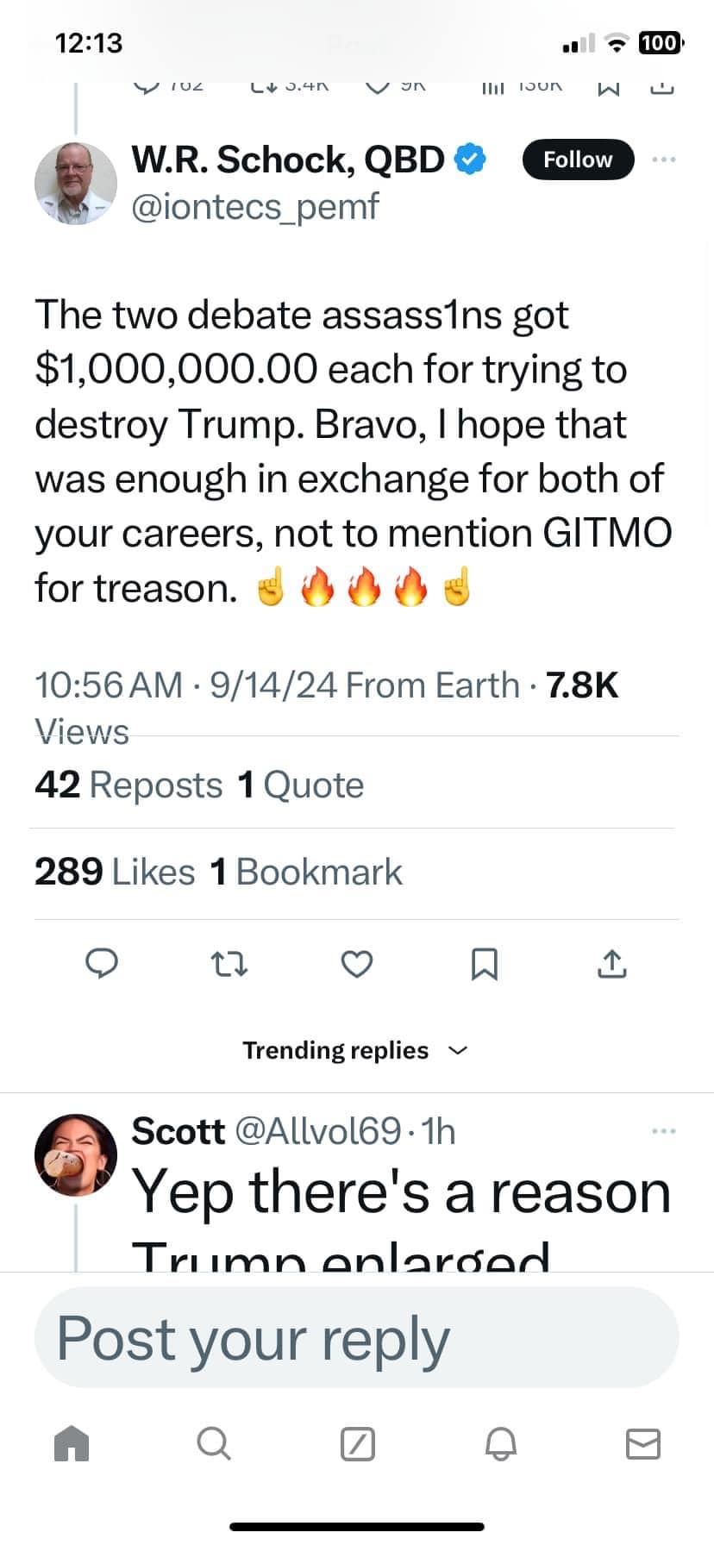The height and width of the screenshot is (1545, 714).
Task: Share the tweet using the share icon
Action: [611, 963]
